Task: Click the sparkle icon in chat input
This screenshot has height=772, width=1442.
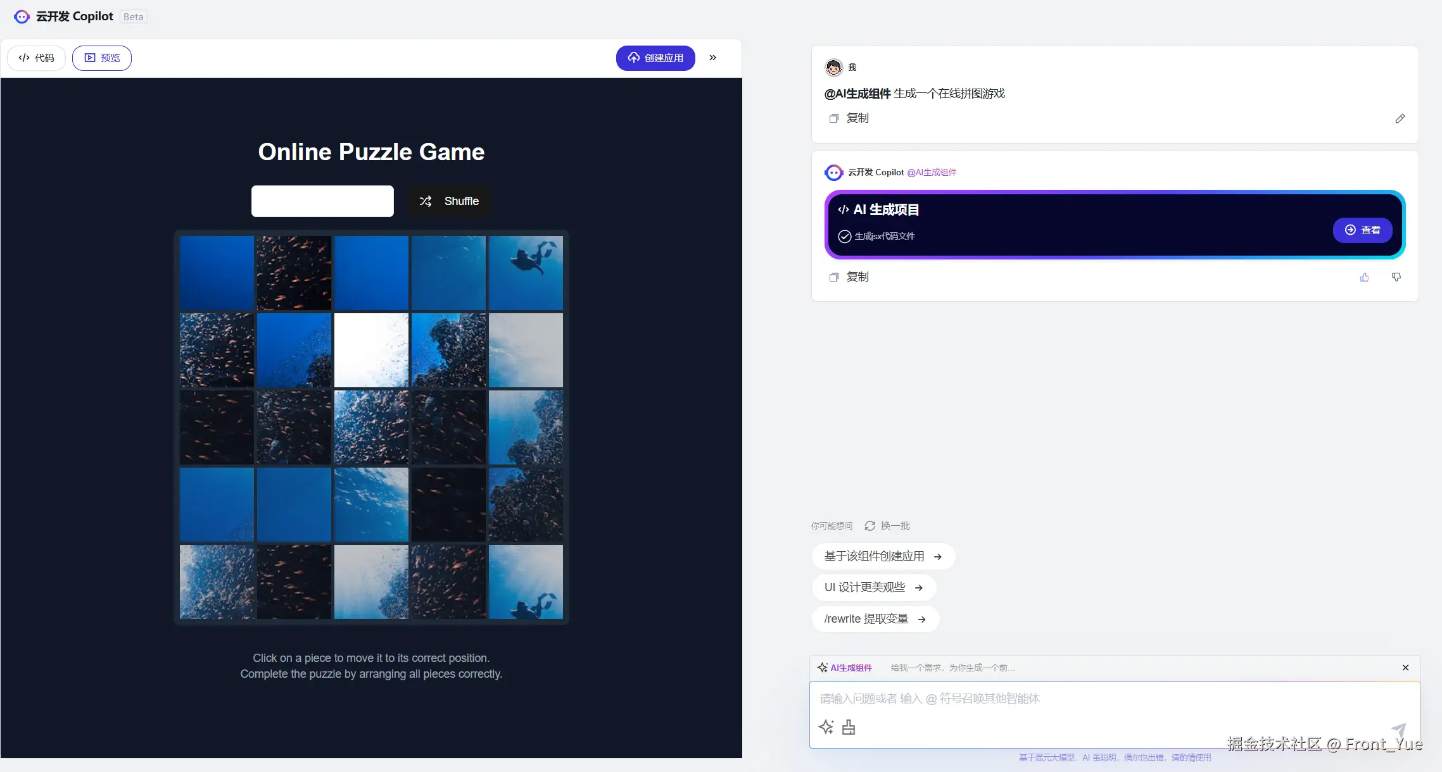Action: [x=826, y=727]
